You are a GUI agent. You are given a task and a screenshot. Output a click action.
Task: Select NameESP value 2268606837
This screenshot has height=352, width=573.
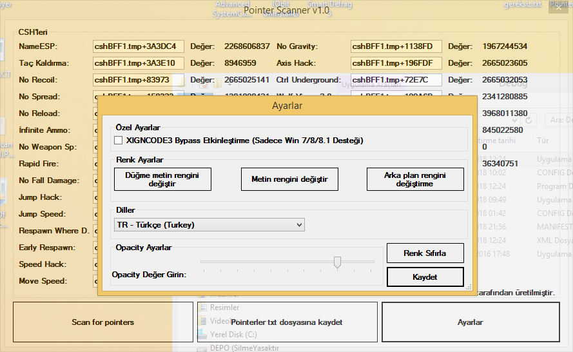click(x=247, y=46)
